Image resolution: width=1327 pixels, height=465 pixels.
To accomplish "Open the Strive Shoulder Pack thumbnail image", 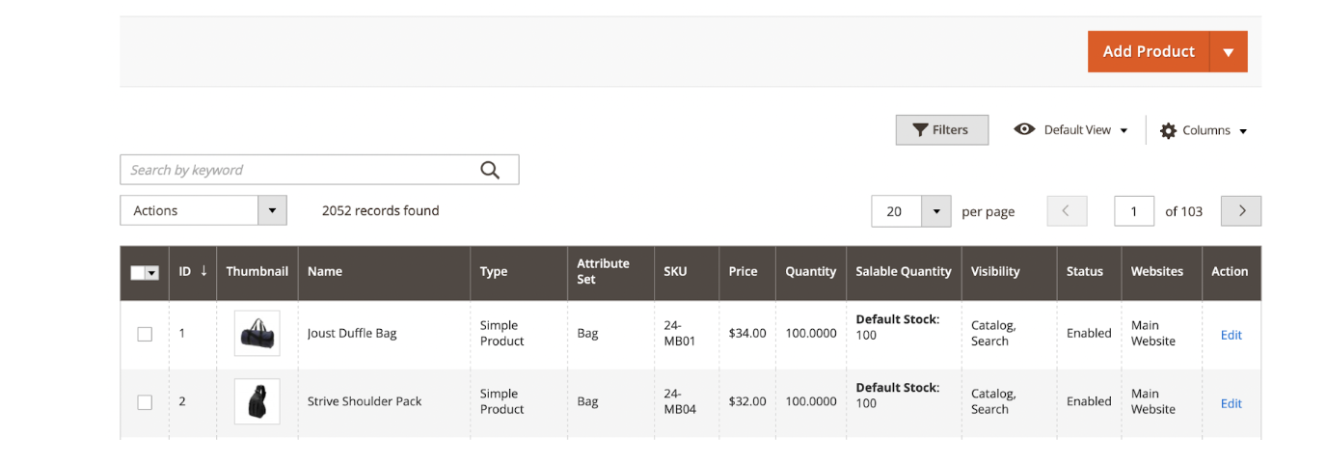I will [x=257, y=401].
